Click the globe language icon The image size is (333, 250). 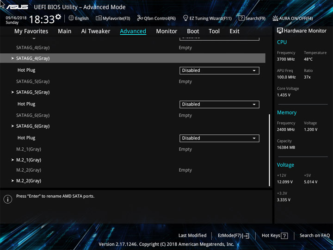coord(71,18)
